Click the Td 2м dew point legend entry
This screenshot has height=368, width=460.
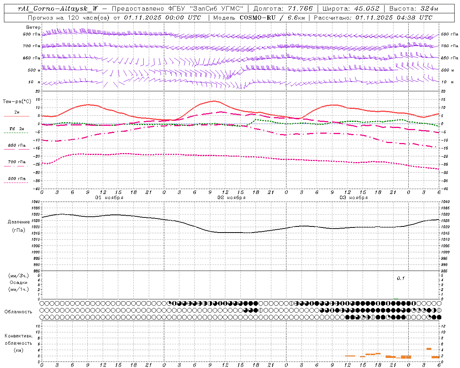click(17, 129)
